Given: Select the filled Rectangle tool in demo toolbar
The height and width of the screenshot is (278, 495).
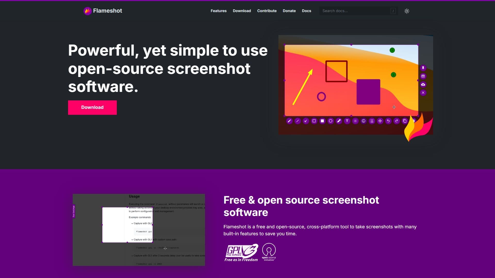Looking at the screenshot, I should pyautogui.click(x=322, y=121).
